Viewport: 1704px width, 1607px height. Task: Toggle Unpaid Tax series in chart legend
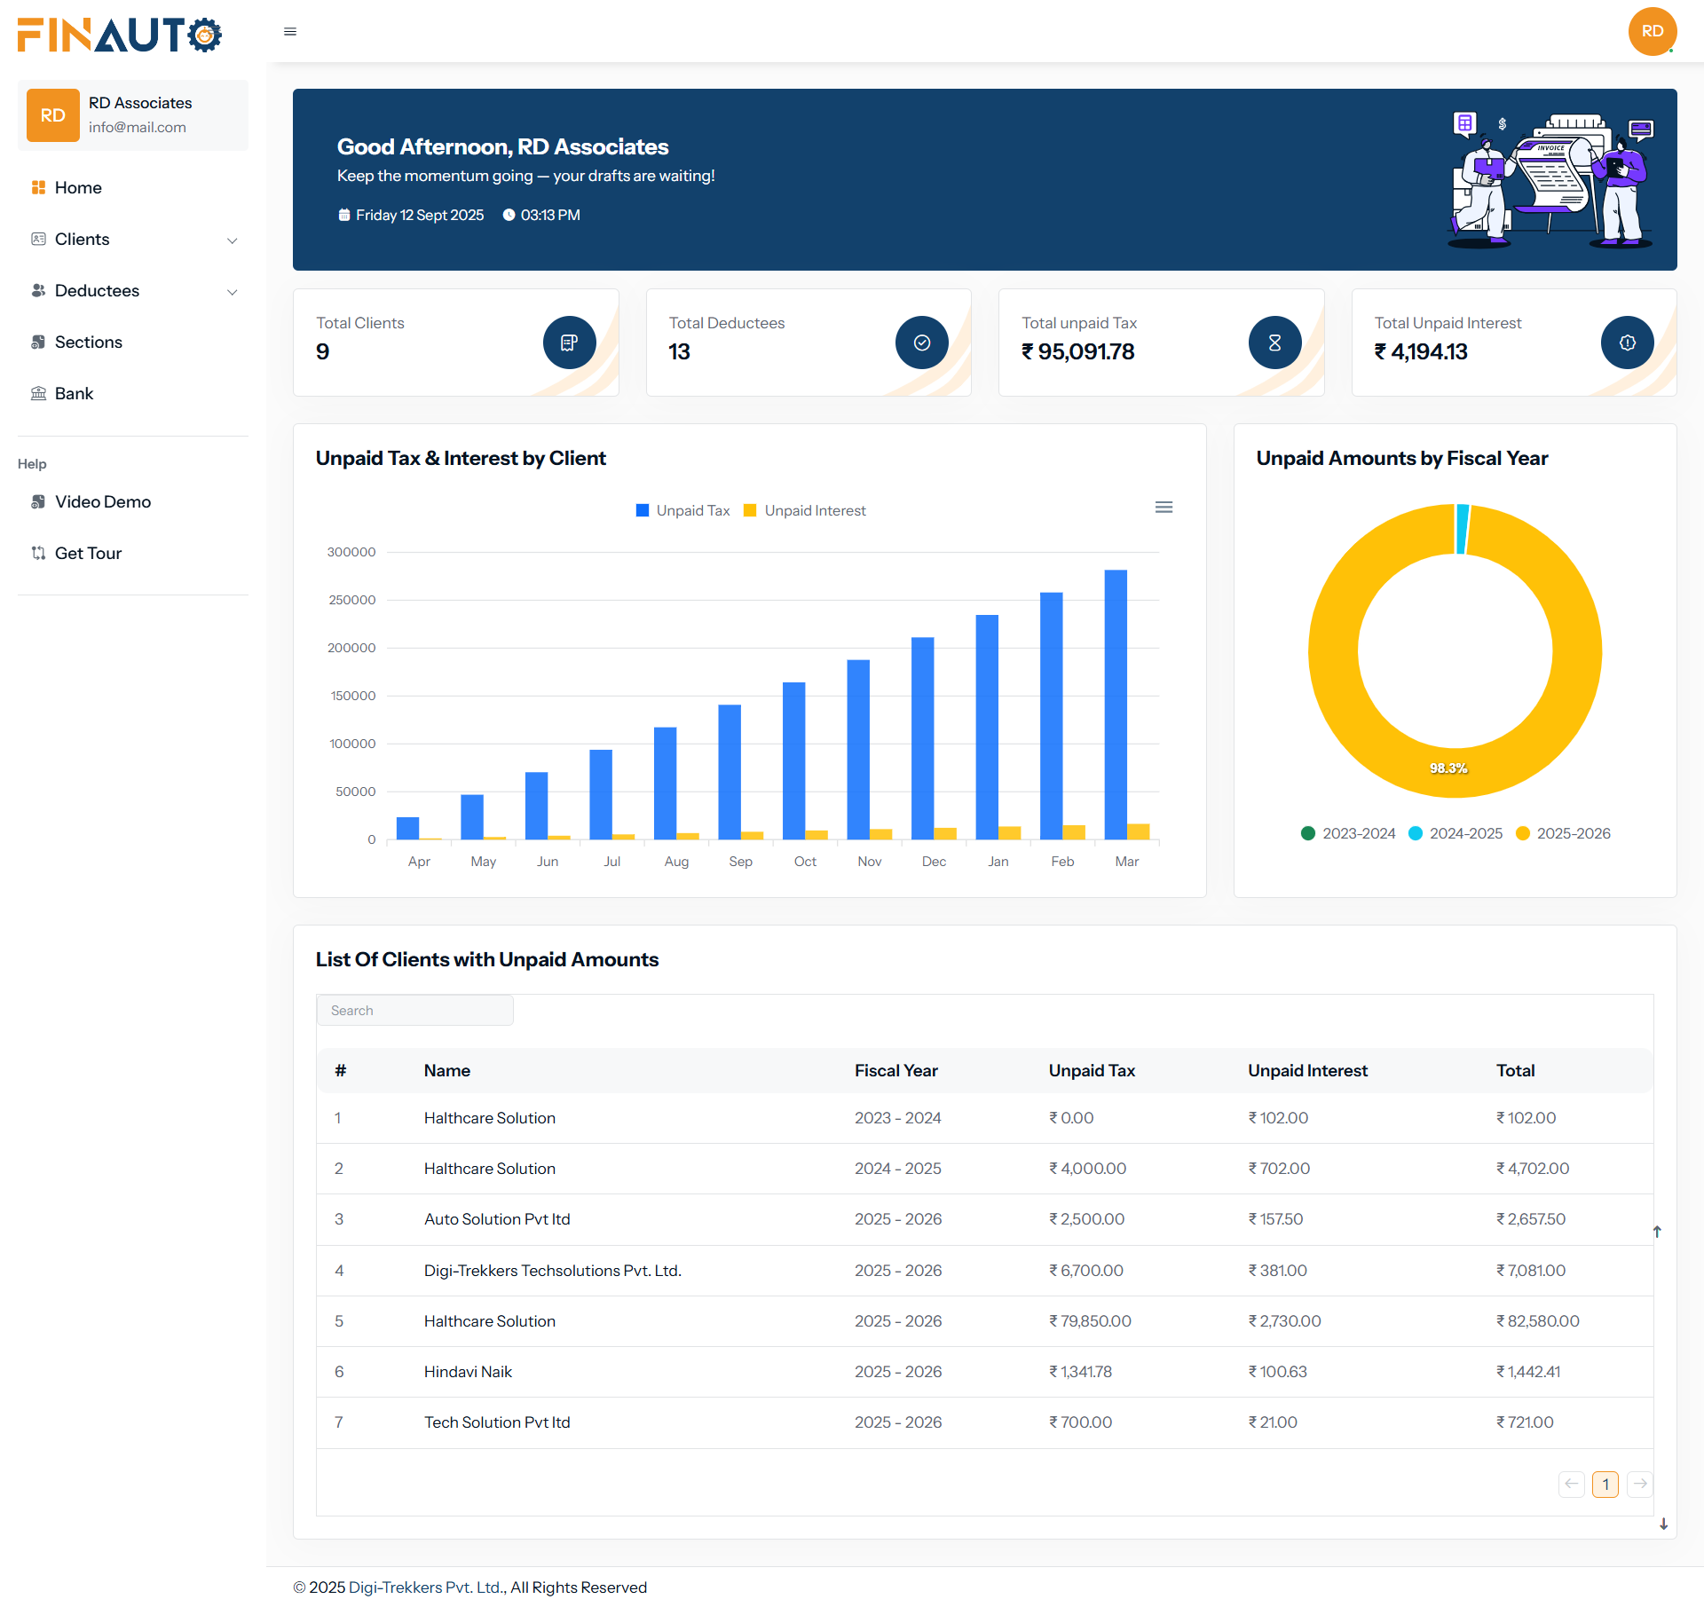682,510
